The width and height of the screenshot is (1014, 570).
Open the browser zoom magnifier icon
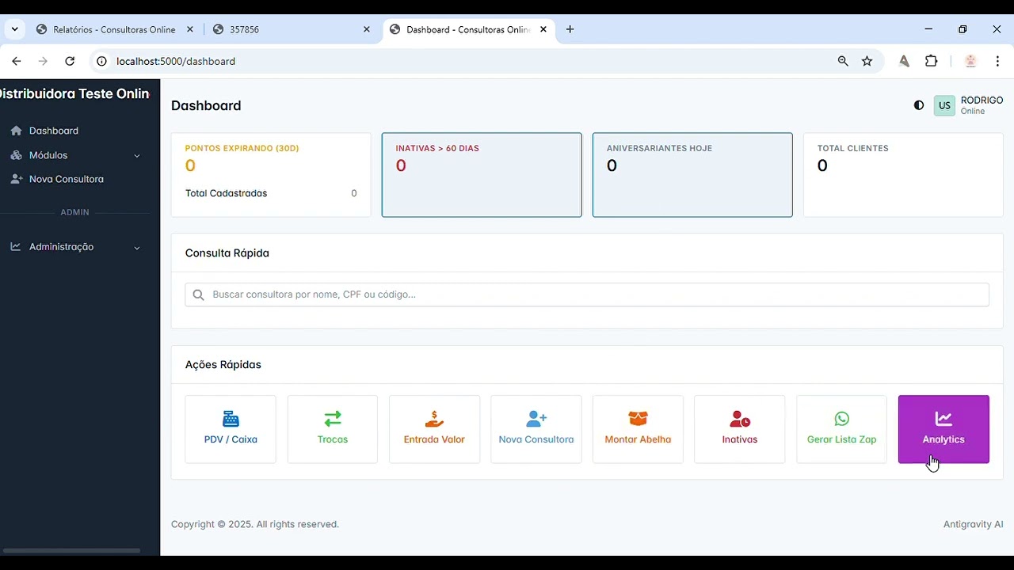coord(843,61)
